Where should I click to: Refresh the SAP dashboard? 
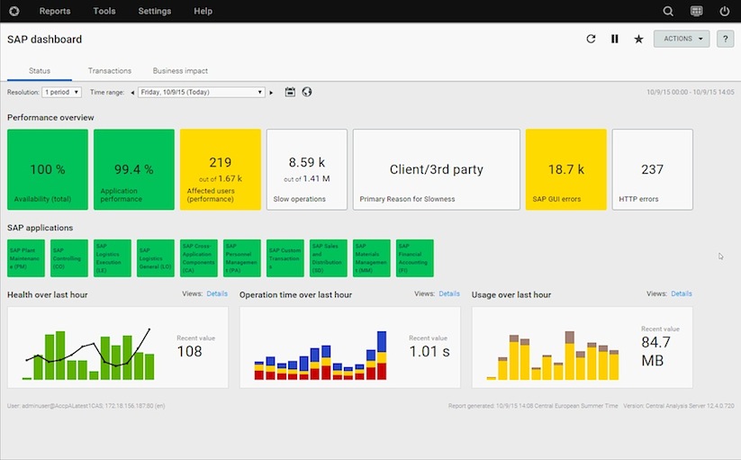(591, 39)
